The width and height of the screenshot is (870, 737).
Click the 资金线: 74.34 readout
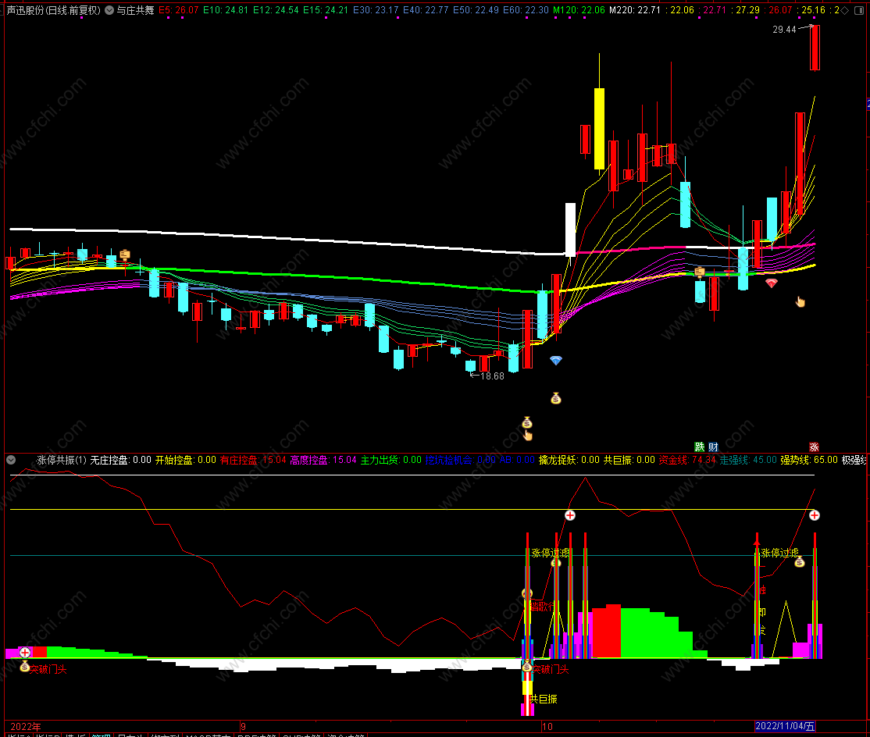pyautogui.click(x=687, y=460)
